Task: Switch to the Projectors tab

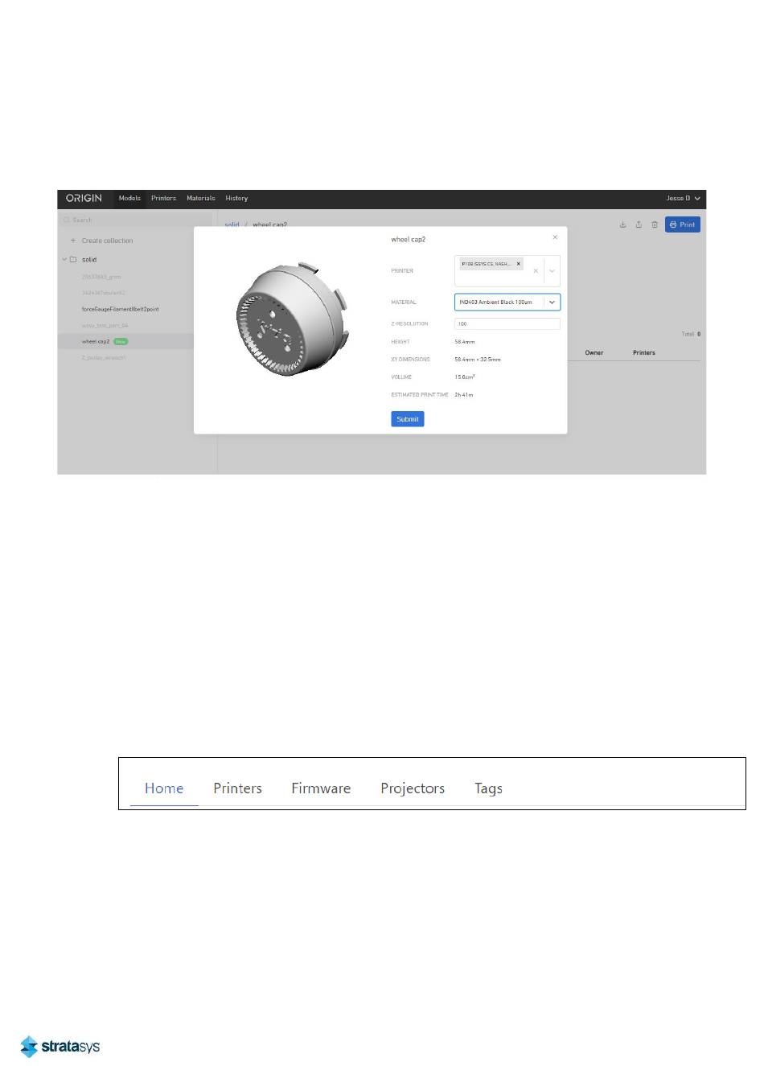Action: click(x=413, y=788)
